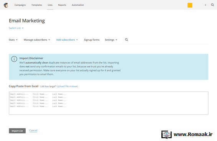Expand the Manage subscribers dropdown
Image resolution: width=217 pixels, height=141 pixels.
click(37, 40)
